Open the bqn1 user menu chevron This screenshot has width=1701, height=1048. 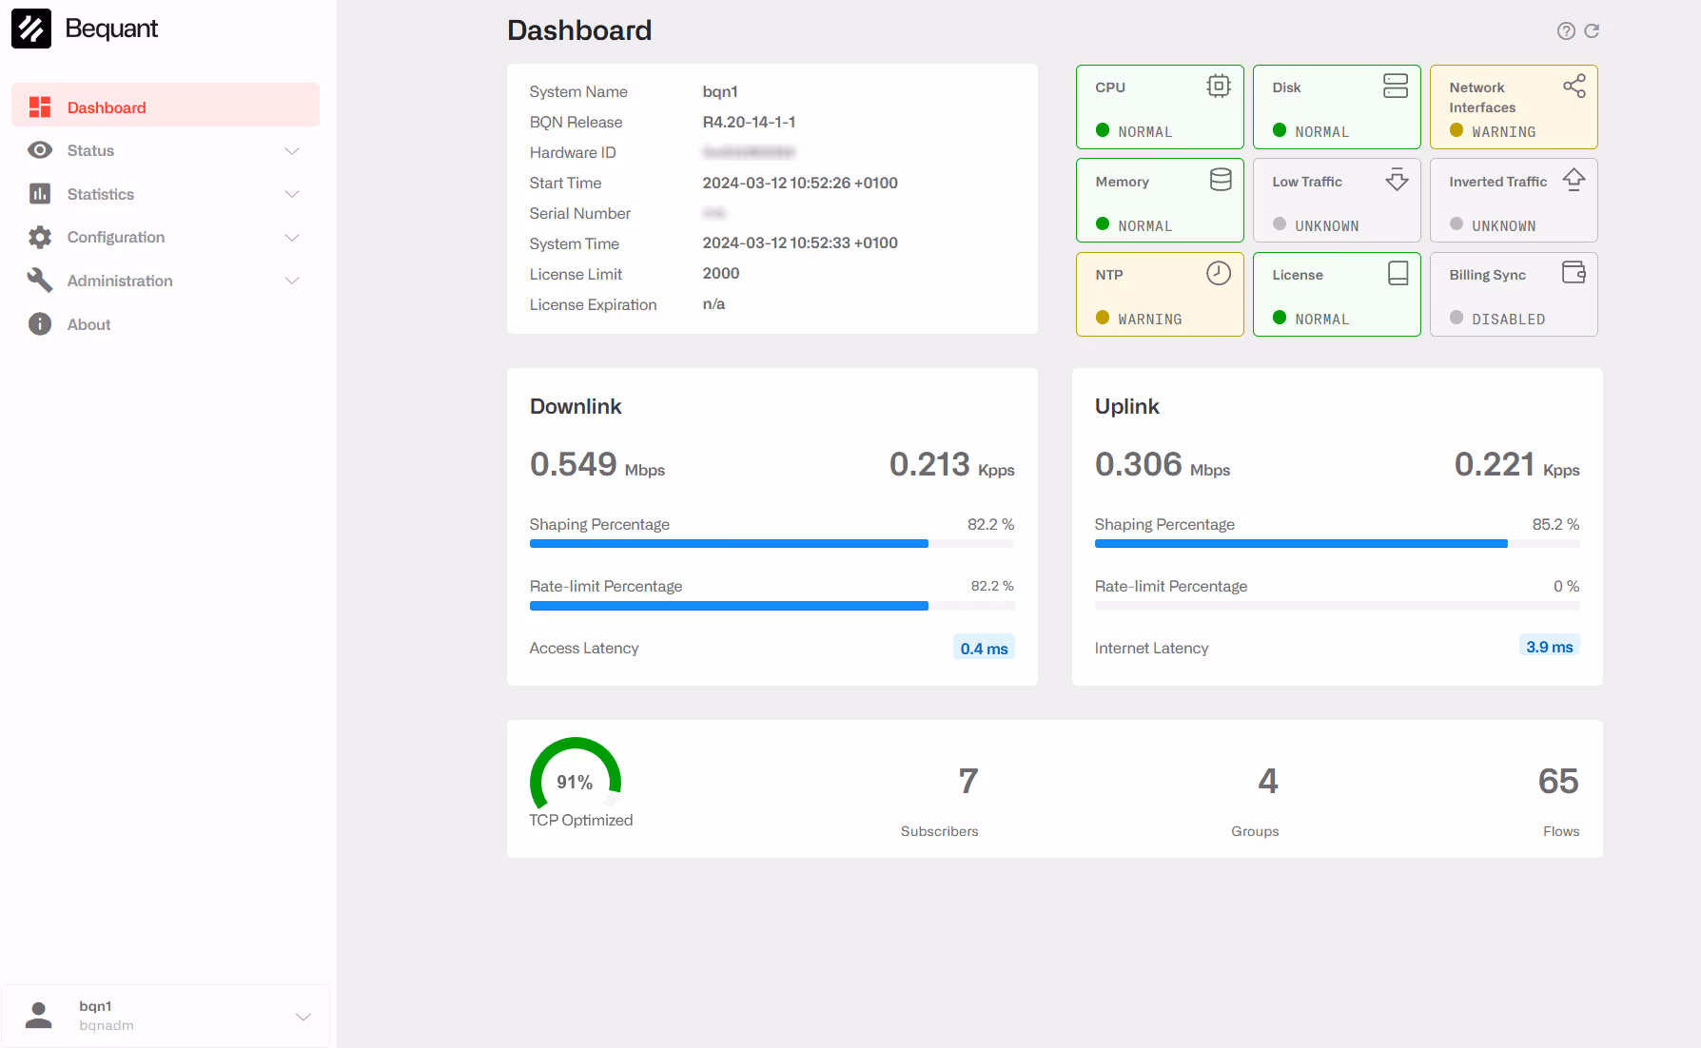303,1017
